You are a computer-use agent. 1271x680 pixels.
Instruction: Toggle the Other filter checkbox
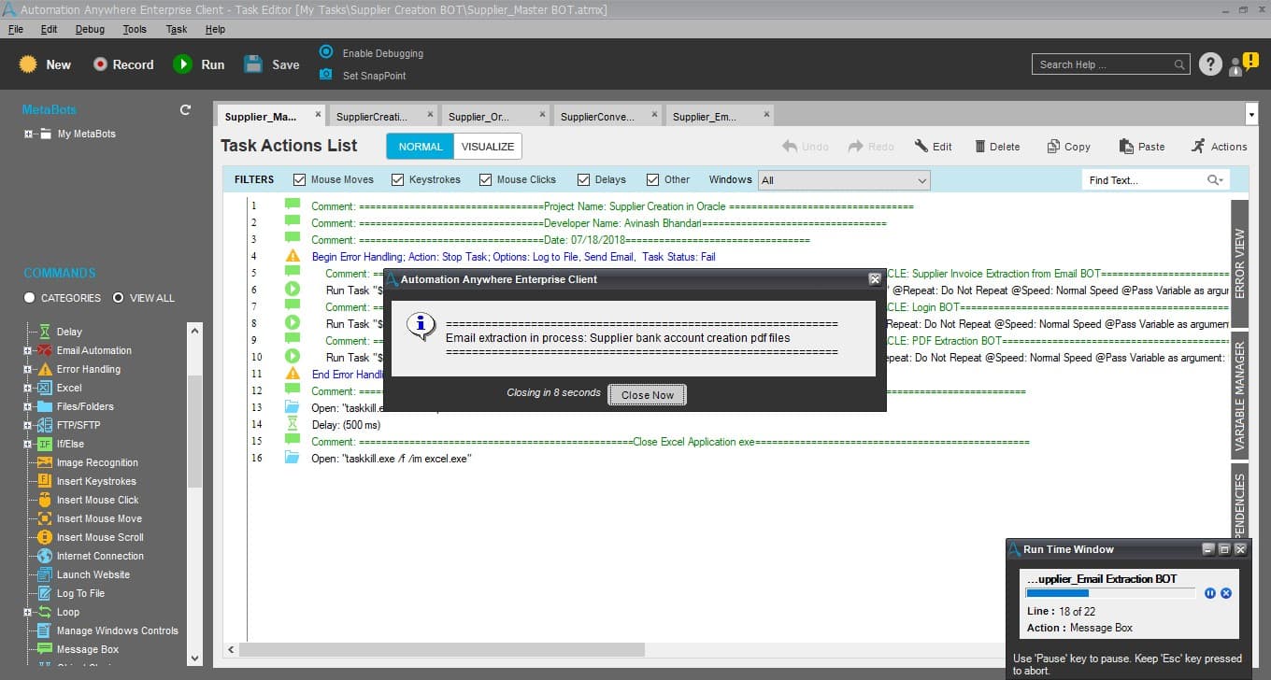653,179
